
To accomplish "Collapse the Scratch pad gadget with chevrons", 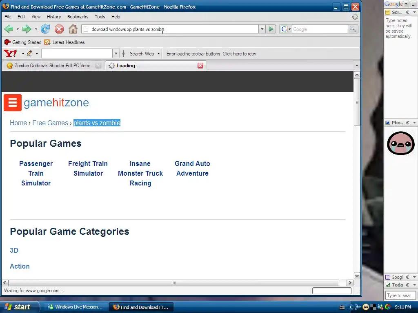I will coord(407,12).
